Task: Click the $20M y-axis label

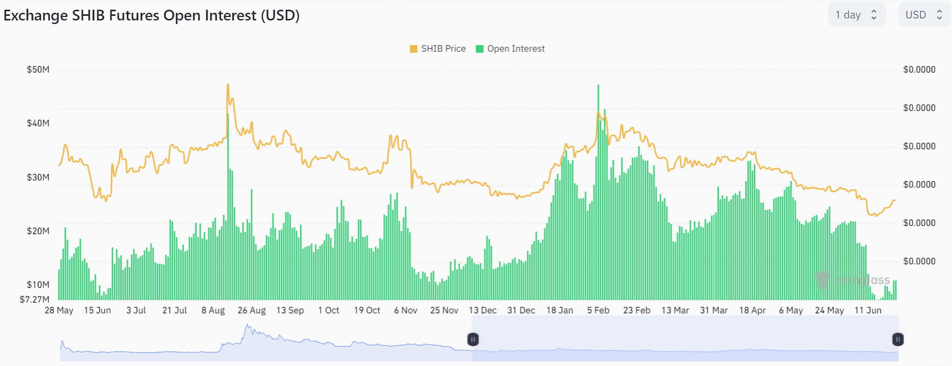Action: pos(38,231)
